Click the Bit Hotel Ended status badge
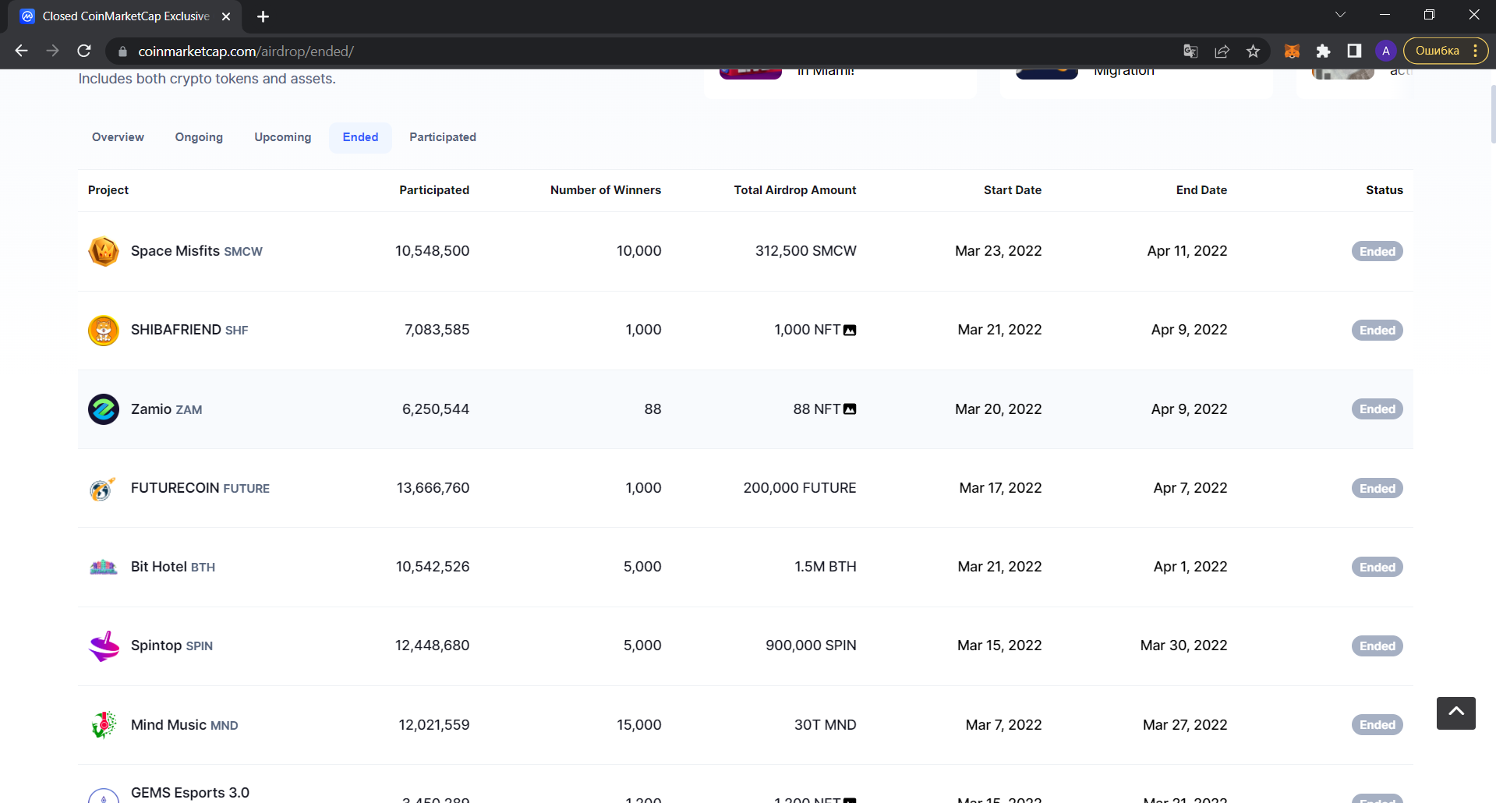Screen dimensions: 1496x803 (1377, 568)
